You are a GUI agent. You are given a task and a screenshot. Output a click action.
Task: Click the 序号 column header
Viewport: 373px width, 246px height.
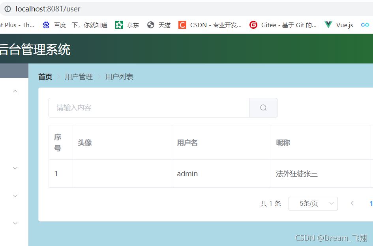pyautogui.click(x=61, y=142)
